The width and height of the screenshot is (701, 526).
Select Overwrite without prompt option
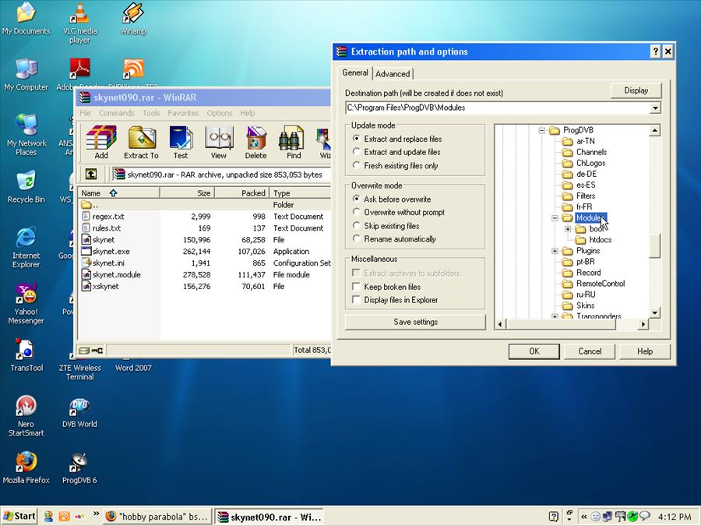(x=398, y=212)
